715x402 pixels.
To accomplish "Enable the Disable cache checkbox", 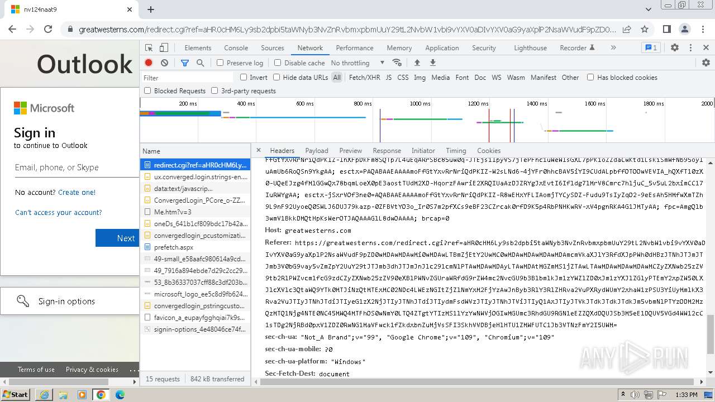I will coord(278,63).
